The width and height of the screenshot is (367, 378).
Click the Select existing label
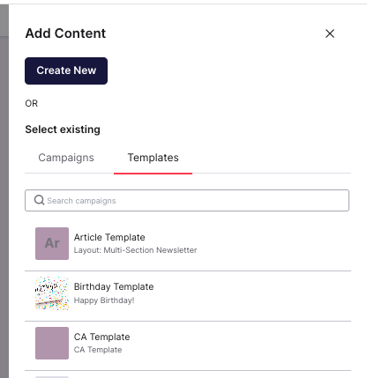pyautogui.click(x=63, y=130)
